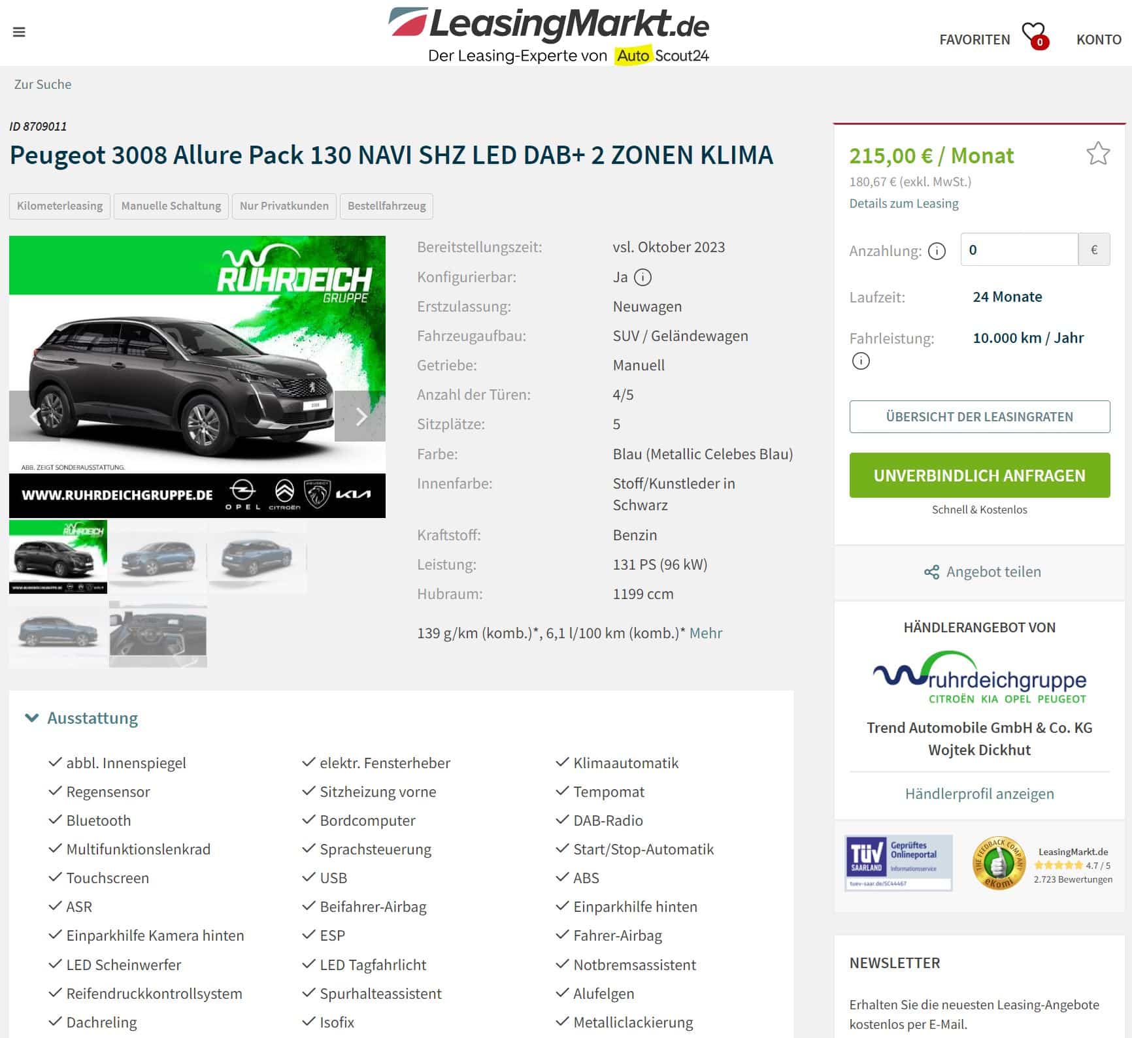Click 'vsl. Oktober 2023' availability value
1132x1038 pixels.
click(x=669, y=247)
